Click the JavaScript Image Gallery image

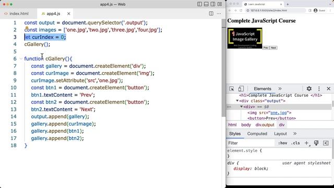[x=245, y=38]
